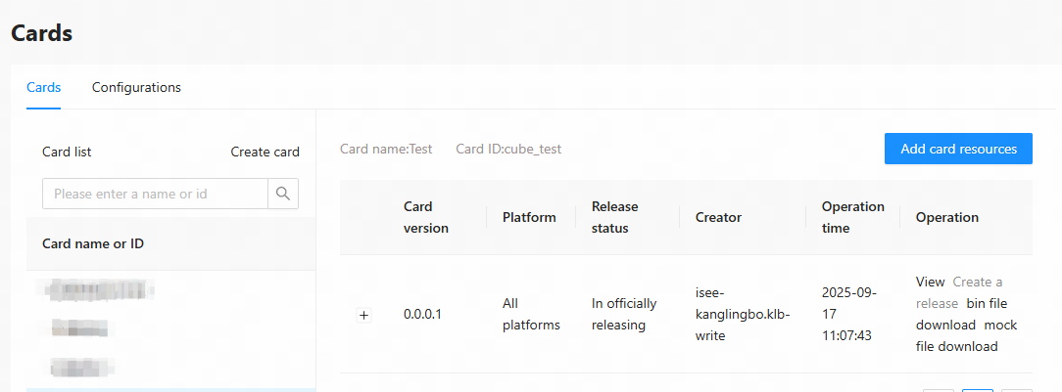Expand the 0.0.0.1 version row
The image size is (1062, 392).
[364, 315]
